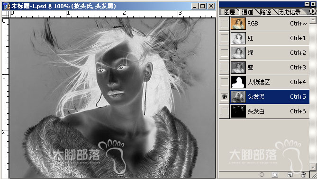Click the 绿 channel thumbnail
The width and height of the screenshot is (317, 179).
pyautogui.click(x=238, y=53)
